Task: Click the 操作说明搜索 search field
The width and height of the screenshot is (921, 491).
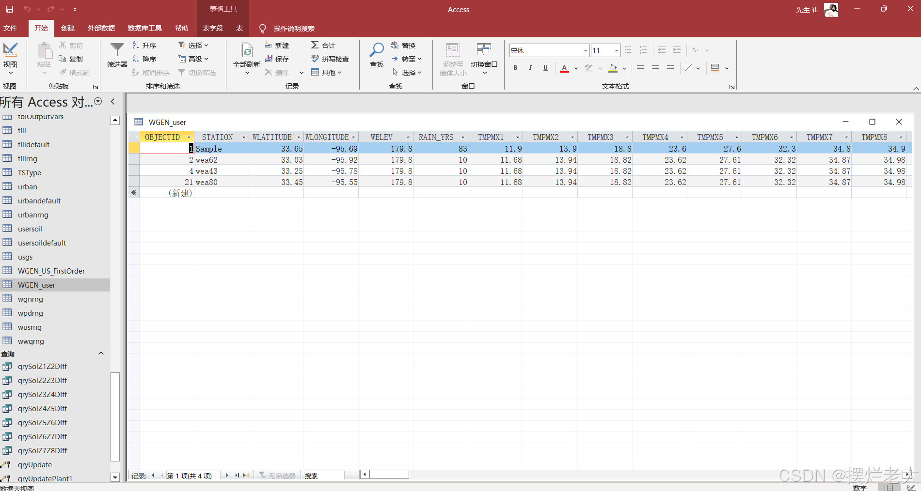Action: click(x=294, y=29)
